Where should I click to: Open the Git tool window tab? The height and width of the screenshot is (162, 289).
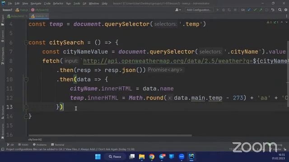pyautogui.click(x=10, y=145)
